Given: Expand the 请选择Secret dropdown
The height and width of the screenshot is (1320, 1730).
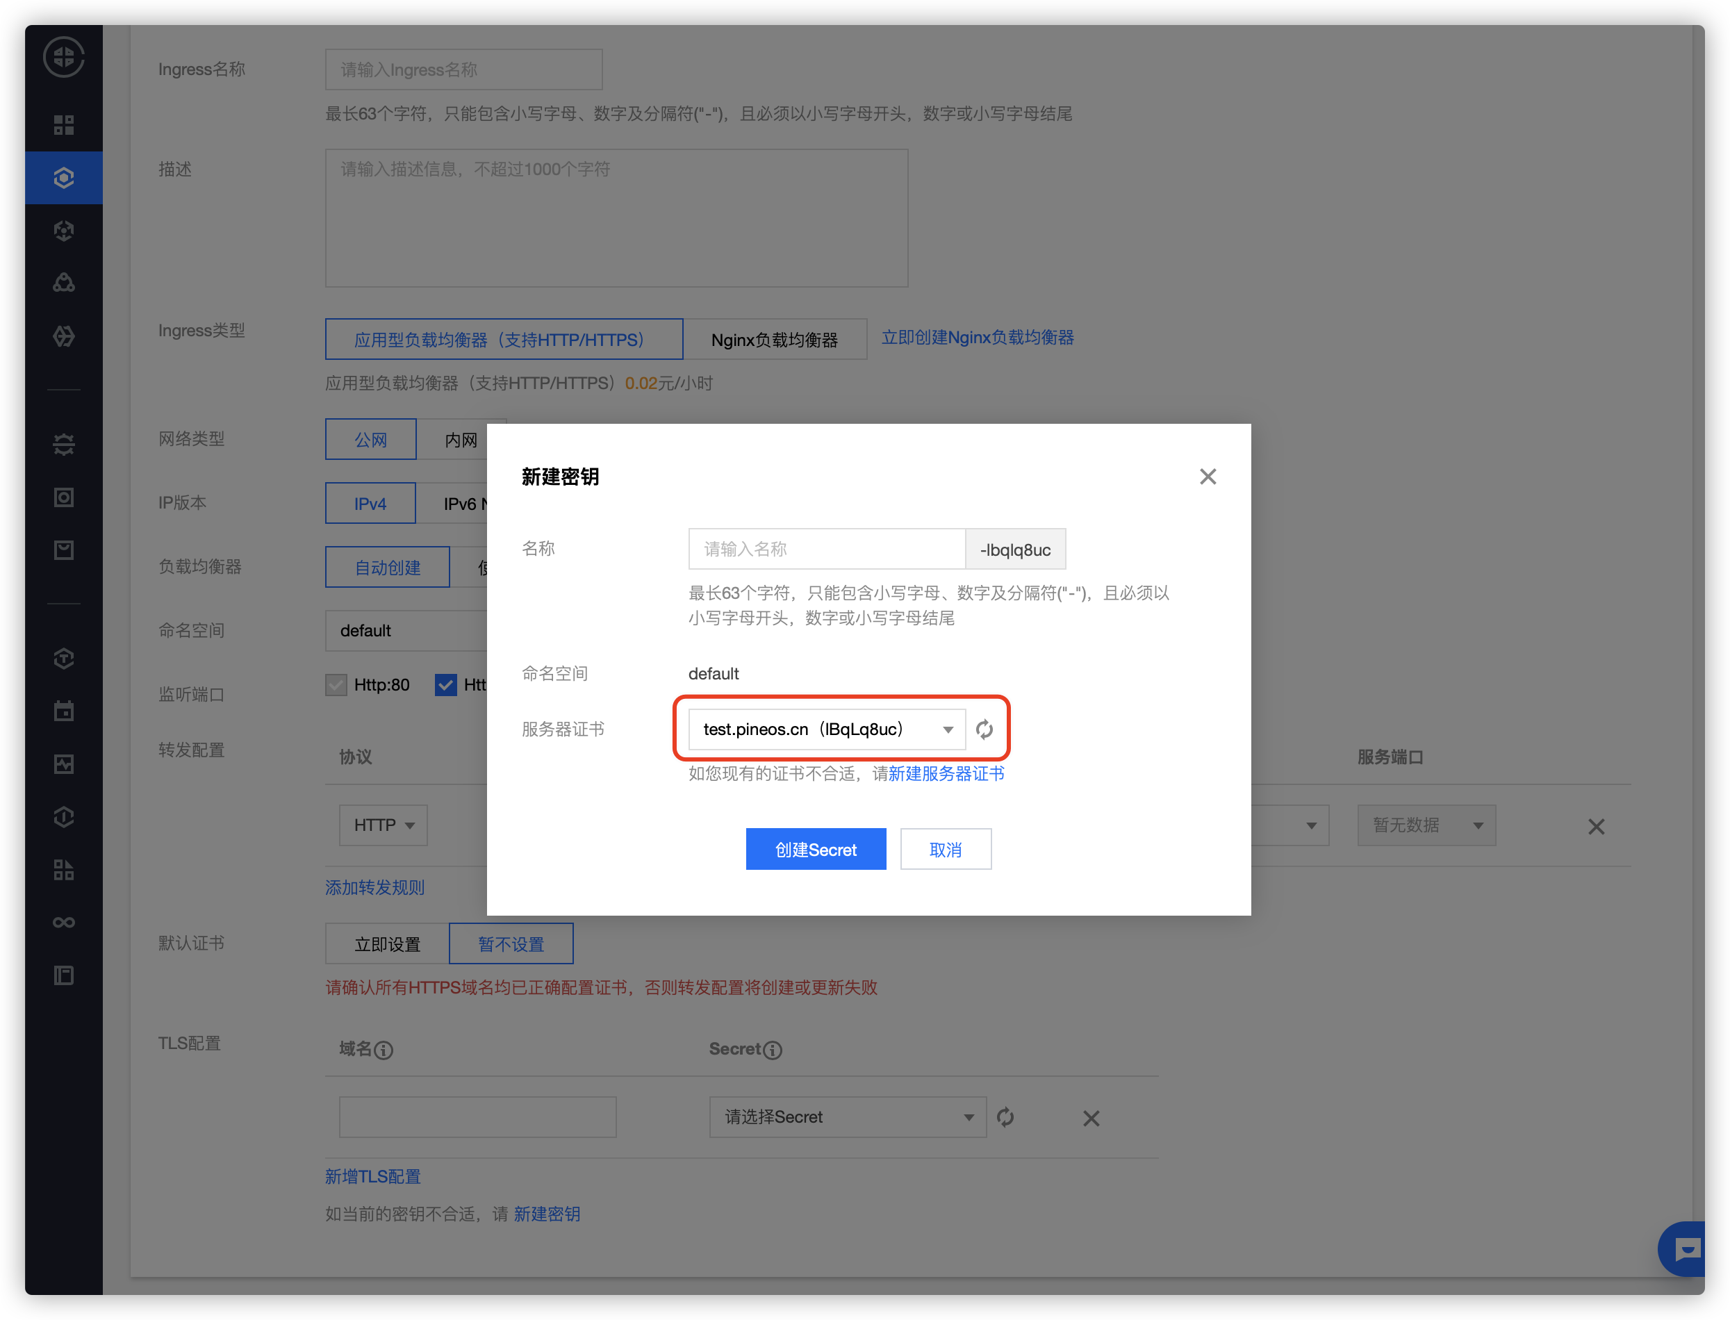Looking at the screenshot, I should (848, 1117).
